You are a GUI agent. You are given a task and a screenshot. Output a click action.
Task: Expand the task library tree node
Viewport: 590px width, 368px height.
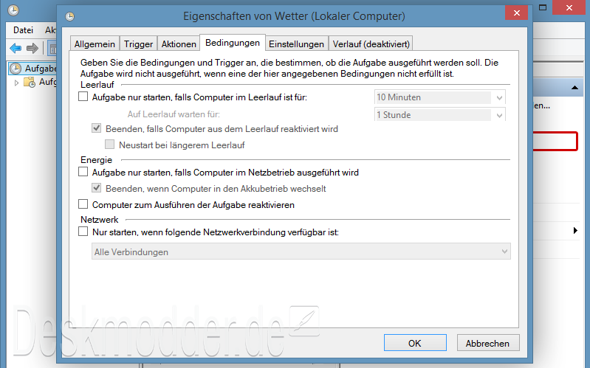(x=17, y=83)
